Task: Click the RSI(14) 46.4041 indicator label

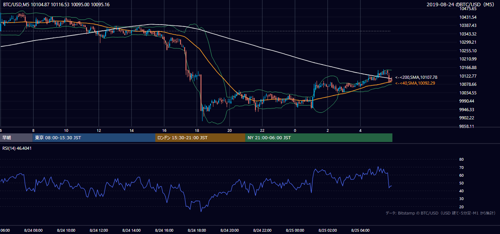Action: [17, 148]
